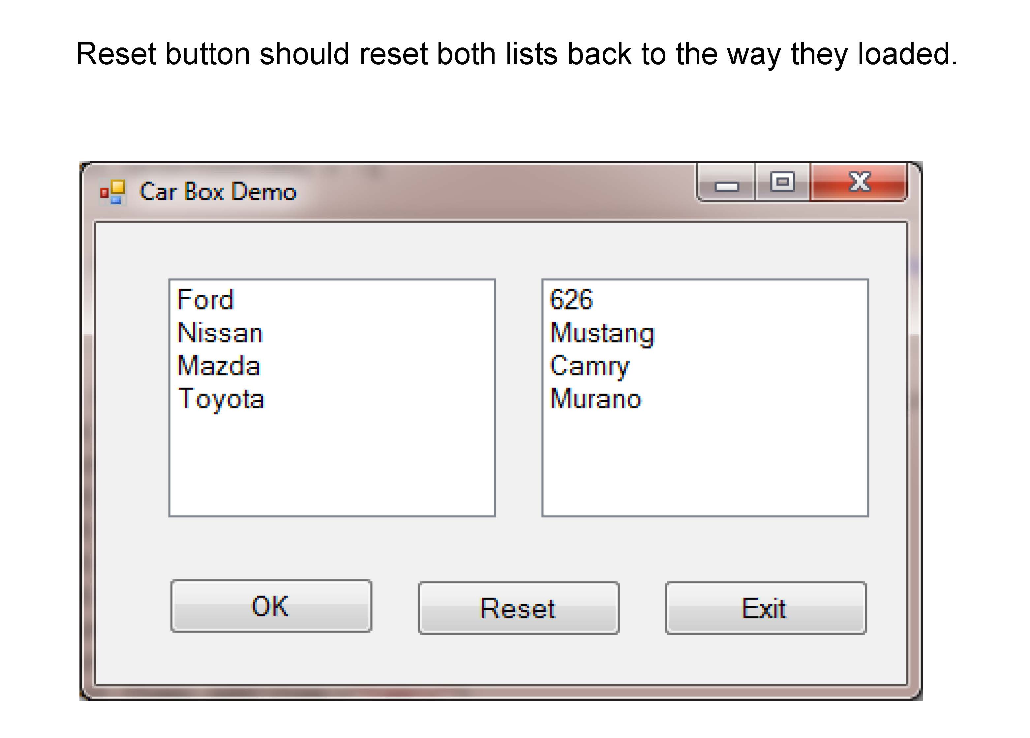Maximize the Car Box Demo window
Viewport: 1030px width, 738px height.
click(x=782, y=182)
